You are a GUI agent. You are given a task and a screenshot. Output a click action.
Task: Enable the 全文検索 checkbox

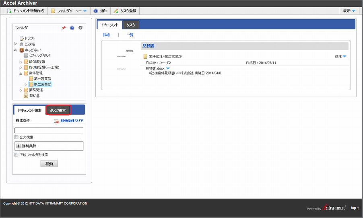tap(16, 138)
